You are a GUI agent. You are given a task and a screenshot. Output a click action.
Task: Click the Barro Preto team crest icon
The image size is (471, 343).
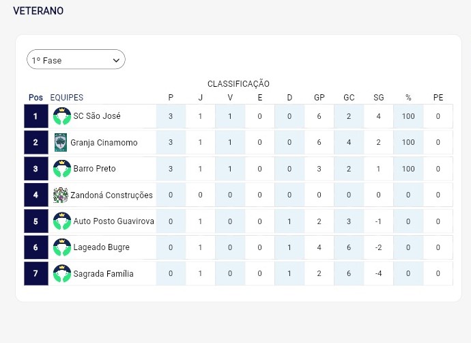click(62, 169)
